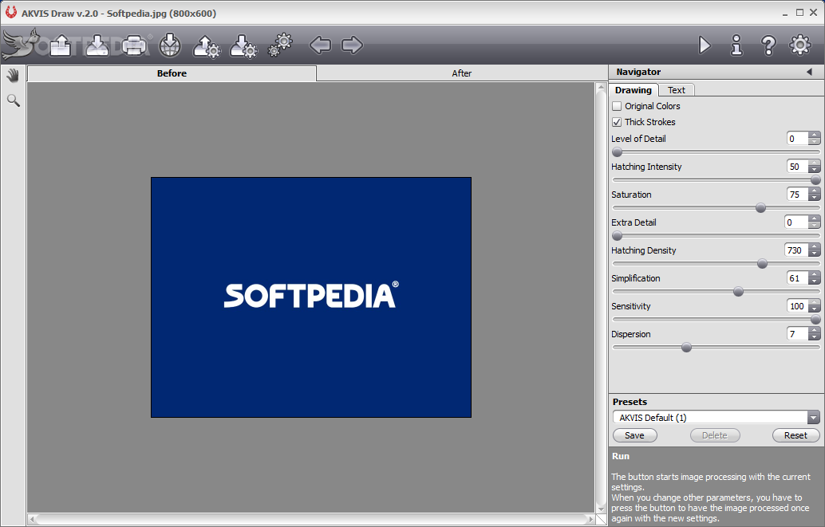The height and width of the screenshot is (527, 825).
Task: Open program info icon
Action: click(x=736, y=45)
